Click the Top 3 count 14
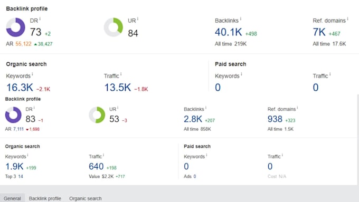 tap(21, 176)
